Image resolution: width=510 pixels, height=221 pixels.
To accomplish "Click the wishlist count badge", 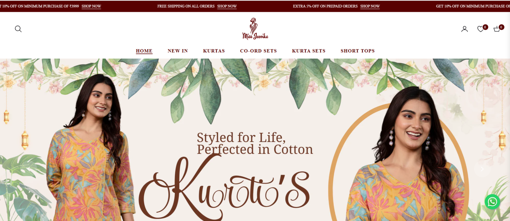I will (485, 27).
